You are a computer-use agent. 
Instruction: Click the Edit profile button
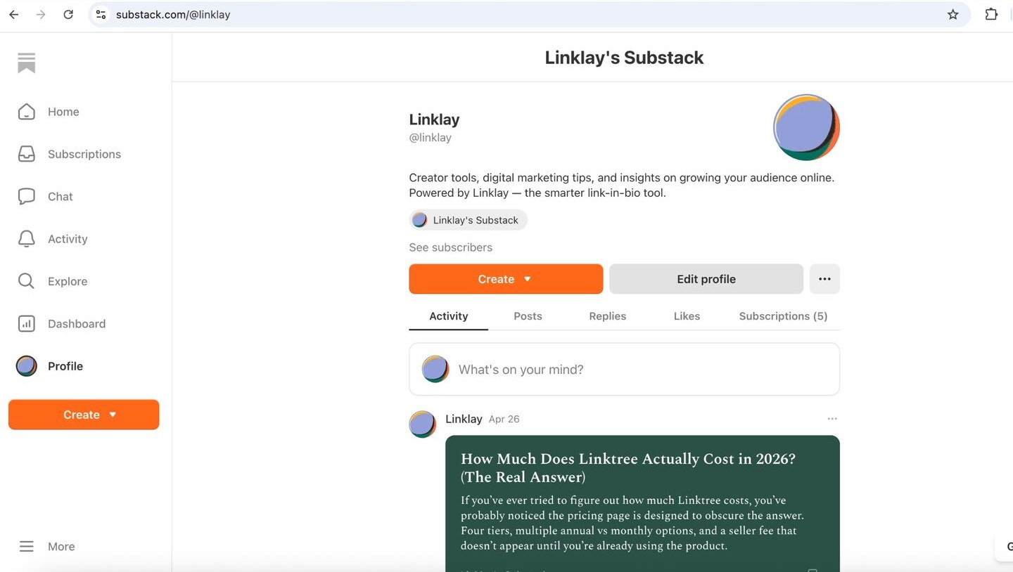tap(706, 279)
